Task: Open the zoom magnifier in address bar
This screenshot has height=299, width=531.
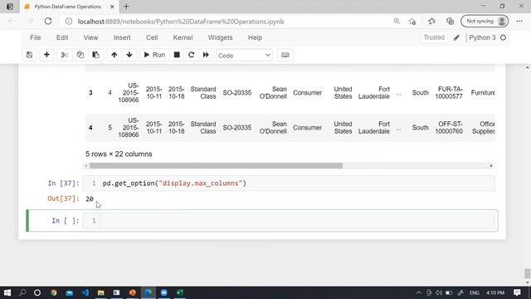Action: point(397,22)
